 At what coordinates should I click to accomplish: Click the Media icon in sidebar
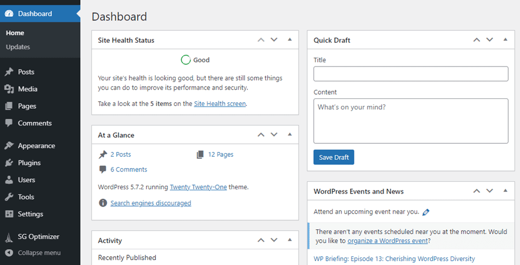9,89
